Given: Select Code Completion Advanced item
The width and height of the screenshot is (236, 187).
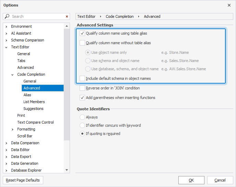Looking at the screenshot, I should click(43, 88).
